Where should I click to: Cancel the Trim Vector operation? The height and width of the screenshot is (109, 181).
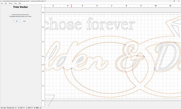[x=24, y=21]
